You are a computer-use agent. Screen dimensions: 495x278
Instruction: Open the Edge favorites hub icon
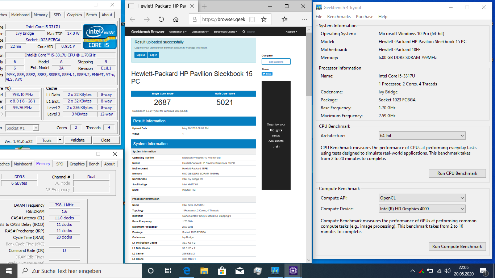tap(285, 19)
